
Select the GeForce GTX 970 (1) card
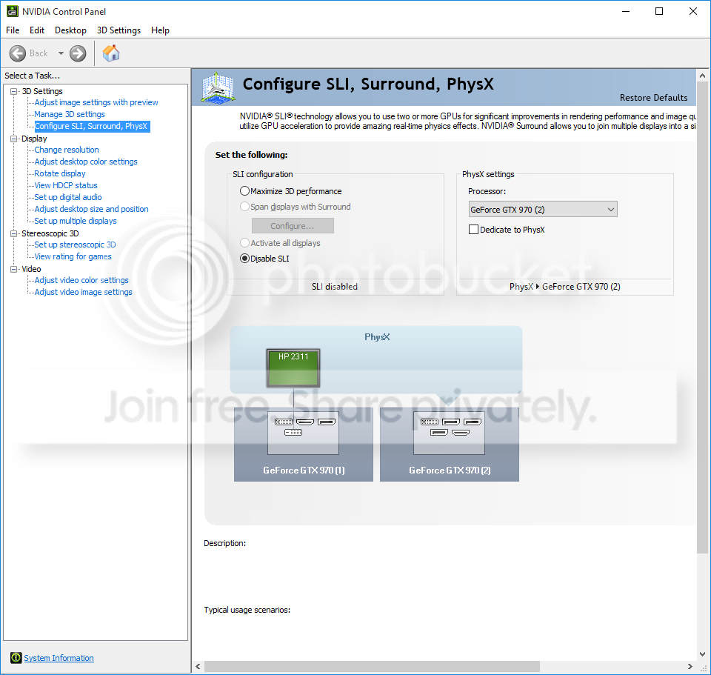304,445
